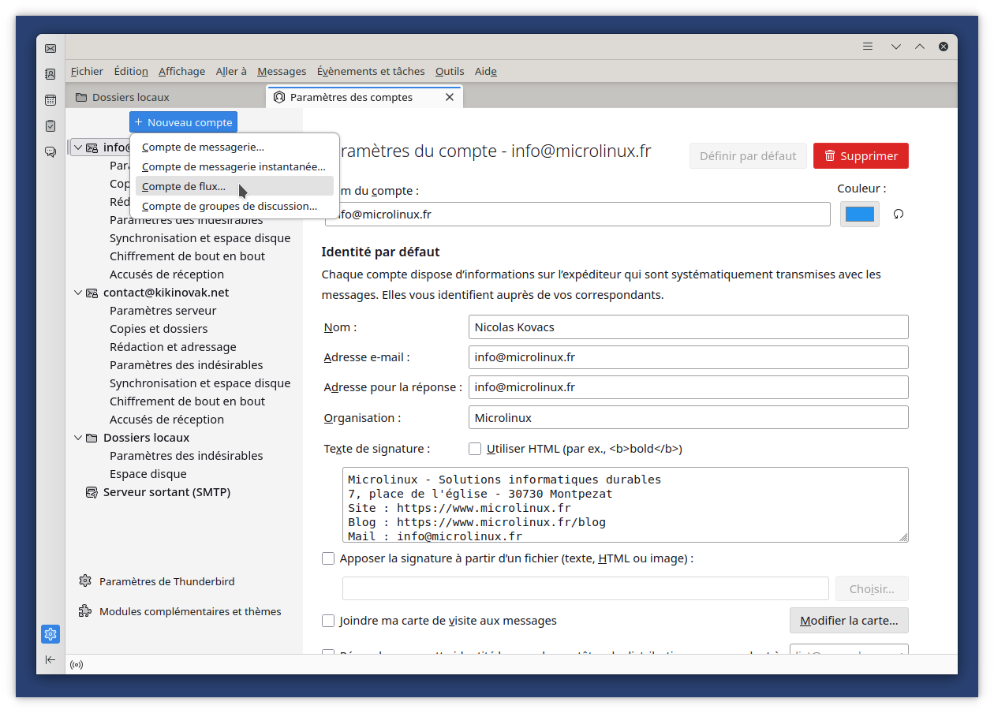The height and width of the screenshot is (713, 994).
Task: Check Apposer la signature à partir d'un fichier
Action: click(x=328, y=558)
